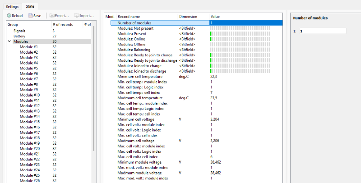The image size is (361, 183).
Task: Select Module #1 in tree
Action: click(x=29, y=47)
